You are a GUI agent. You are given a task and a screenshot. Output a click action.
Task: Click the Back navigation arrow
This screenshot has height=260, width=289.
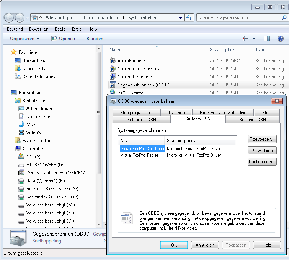click(x=9, y=18)
